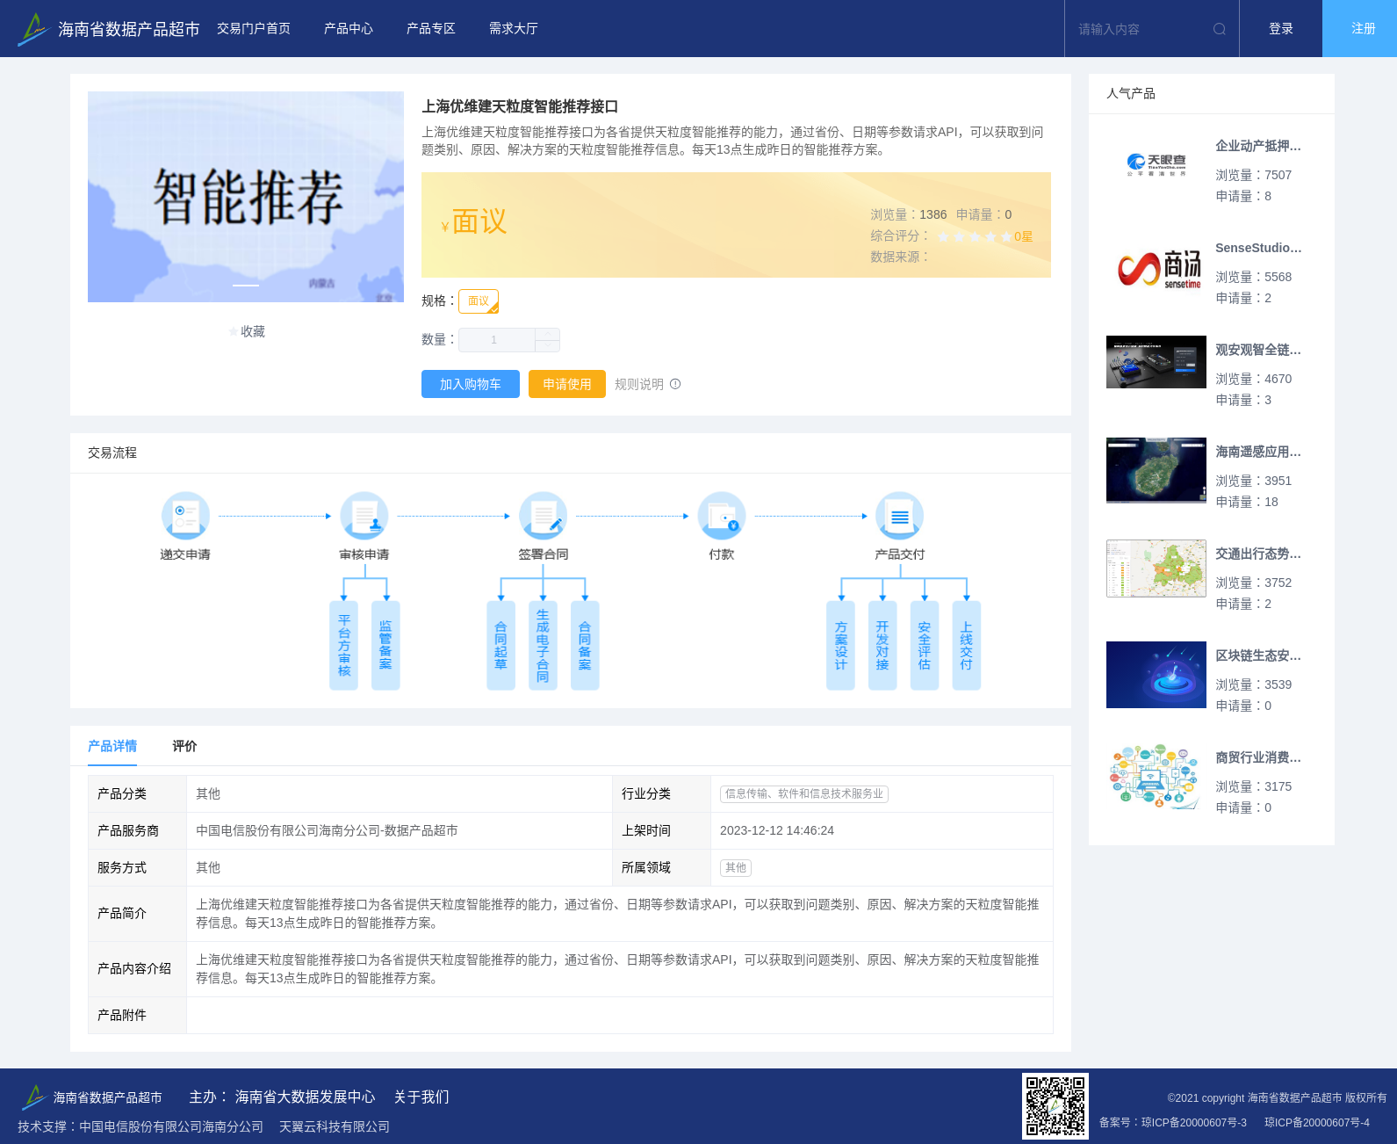This screenshot has height=1144, width=1397.
Task: Open the SenseStudio product title
Action: click(x=1258, y=248)
